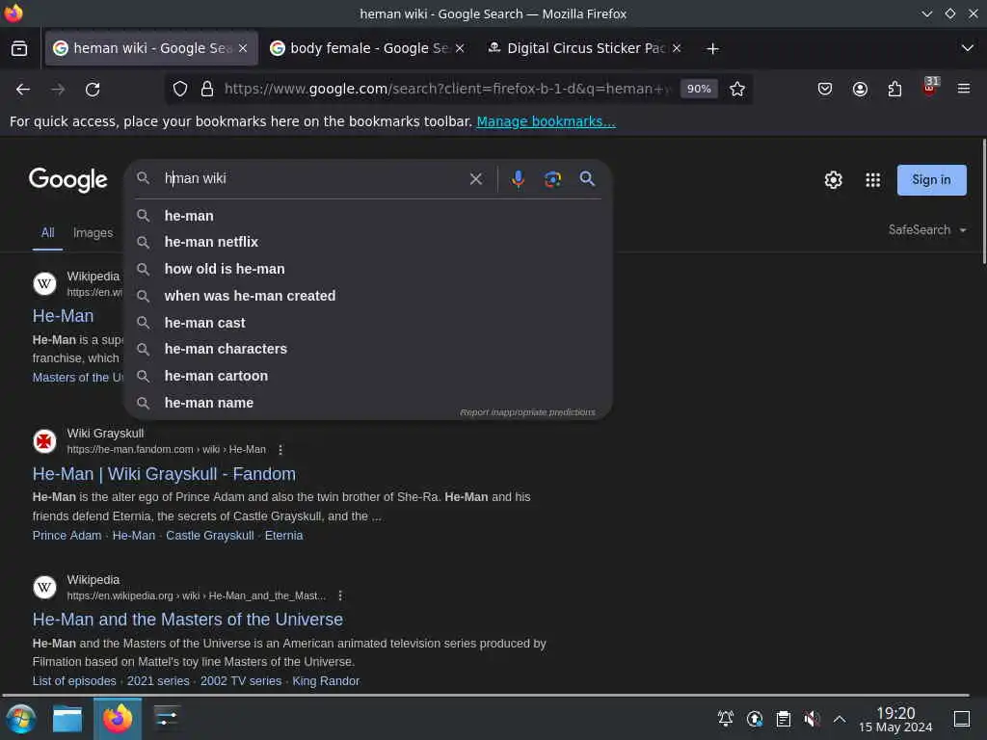Open the Prince Adam sitelink
This screenshot has height=740, width=987.
(67, 536)
